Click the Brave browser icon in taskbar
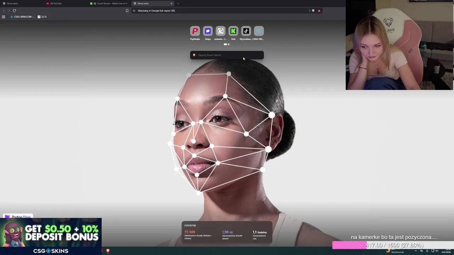454x255 pixels. (108, 251)
